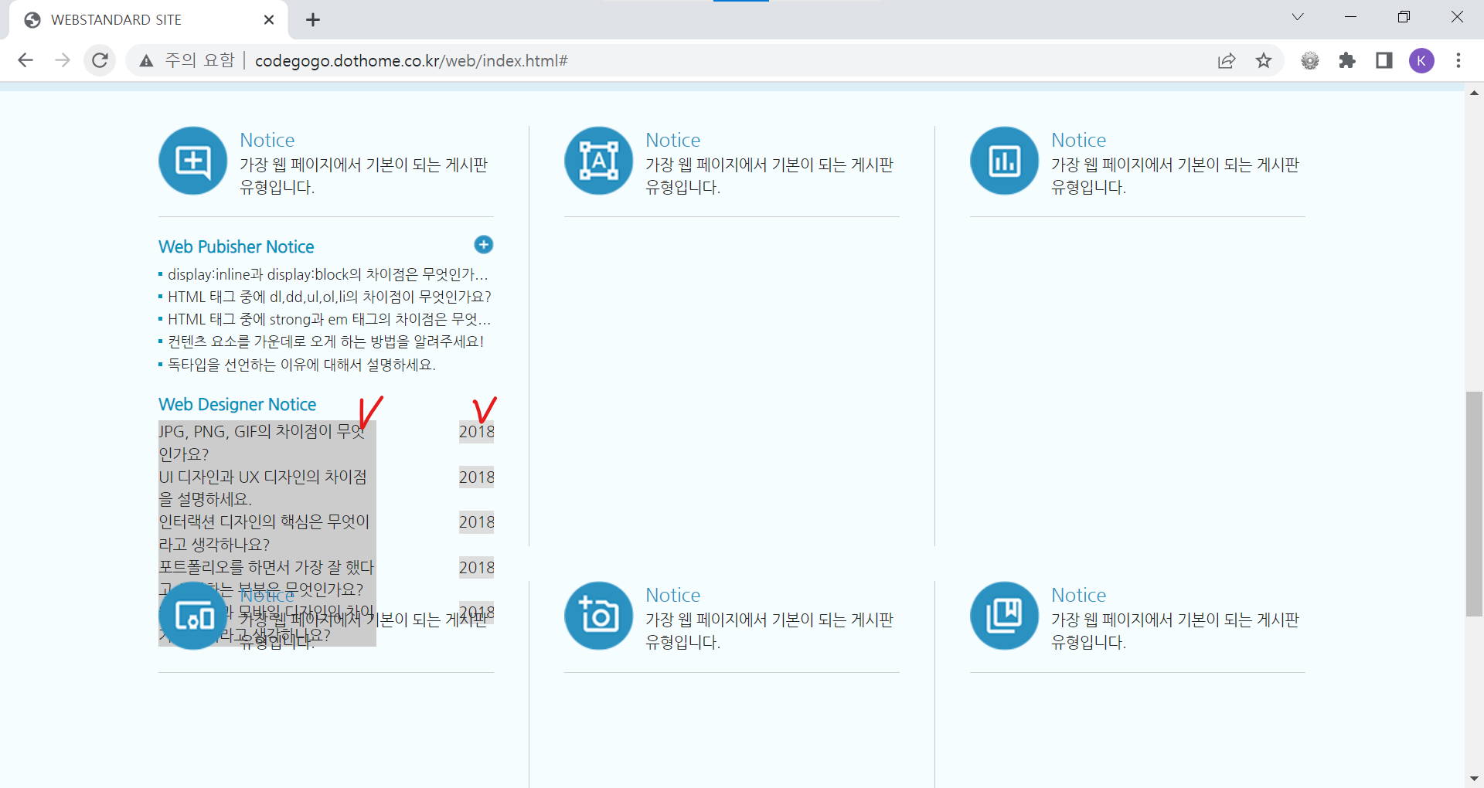The image size is (1484, 788).
Task: Click the text frame Notice icon
Action: [x=599, y=161]
